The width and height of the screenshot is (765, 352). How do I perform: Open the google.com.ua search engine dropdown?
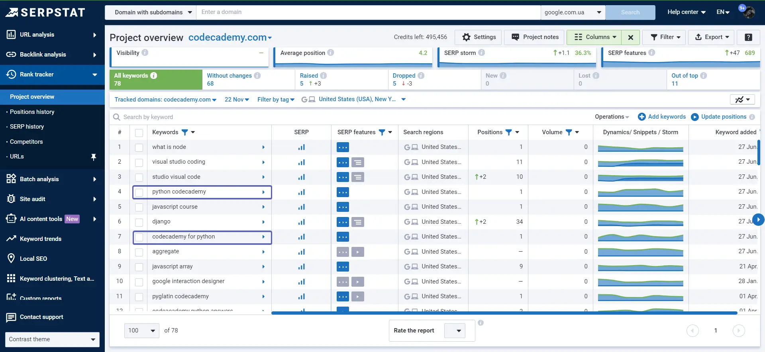[573, 12]
